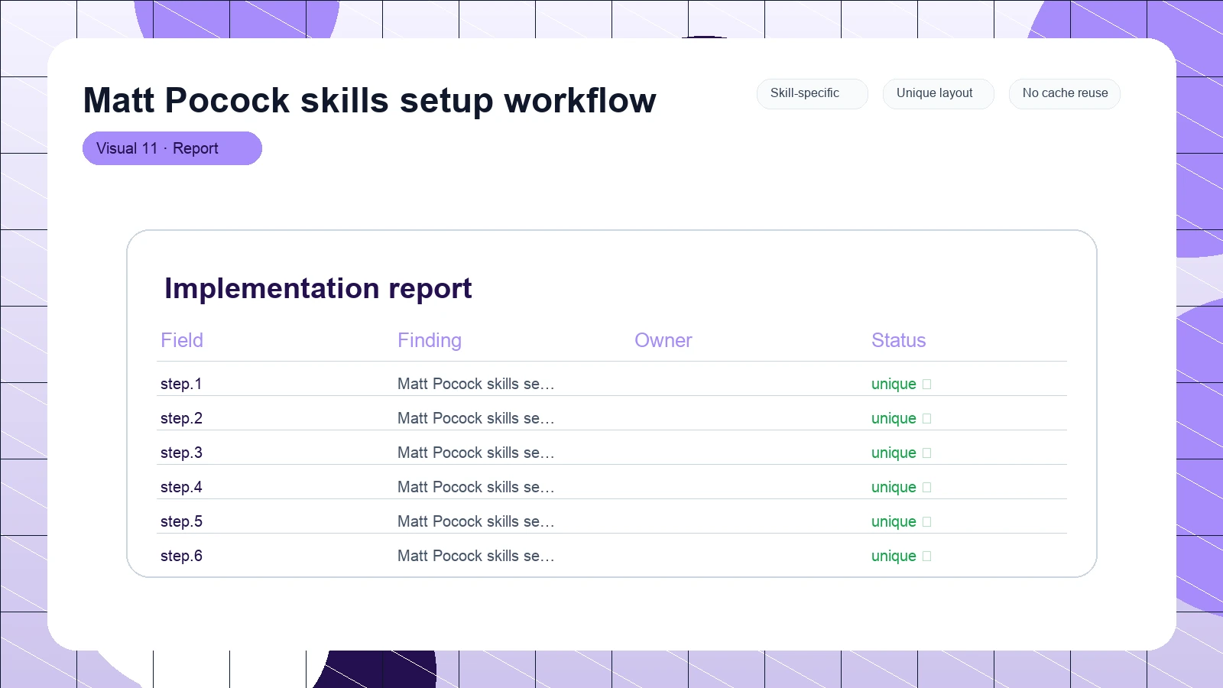This screenshot has width=1223, height=688.
Task: Click the Status column header
Action: point(898,340)
